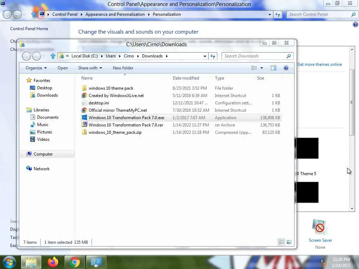This screenshot has height=269, width=359.
Task: Go up one level in Control Panel window
Action: (x=34, y=14)
